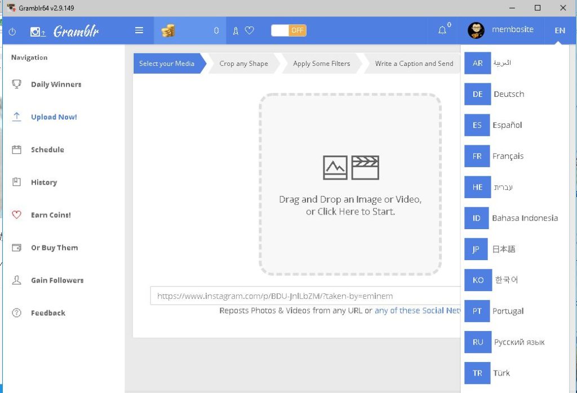Maximize the Gramblr64 window
The height and width of the screenshot is (393, 577).
click(x=538, y=8)
